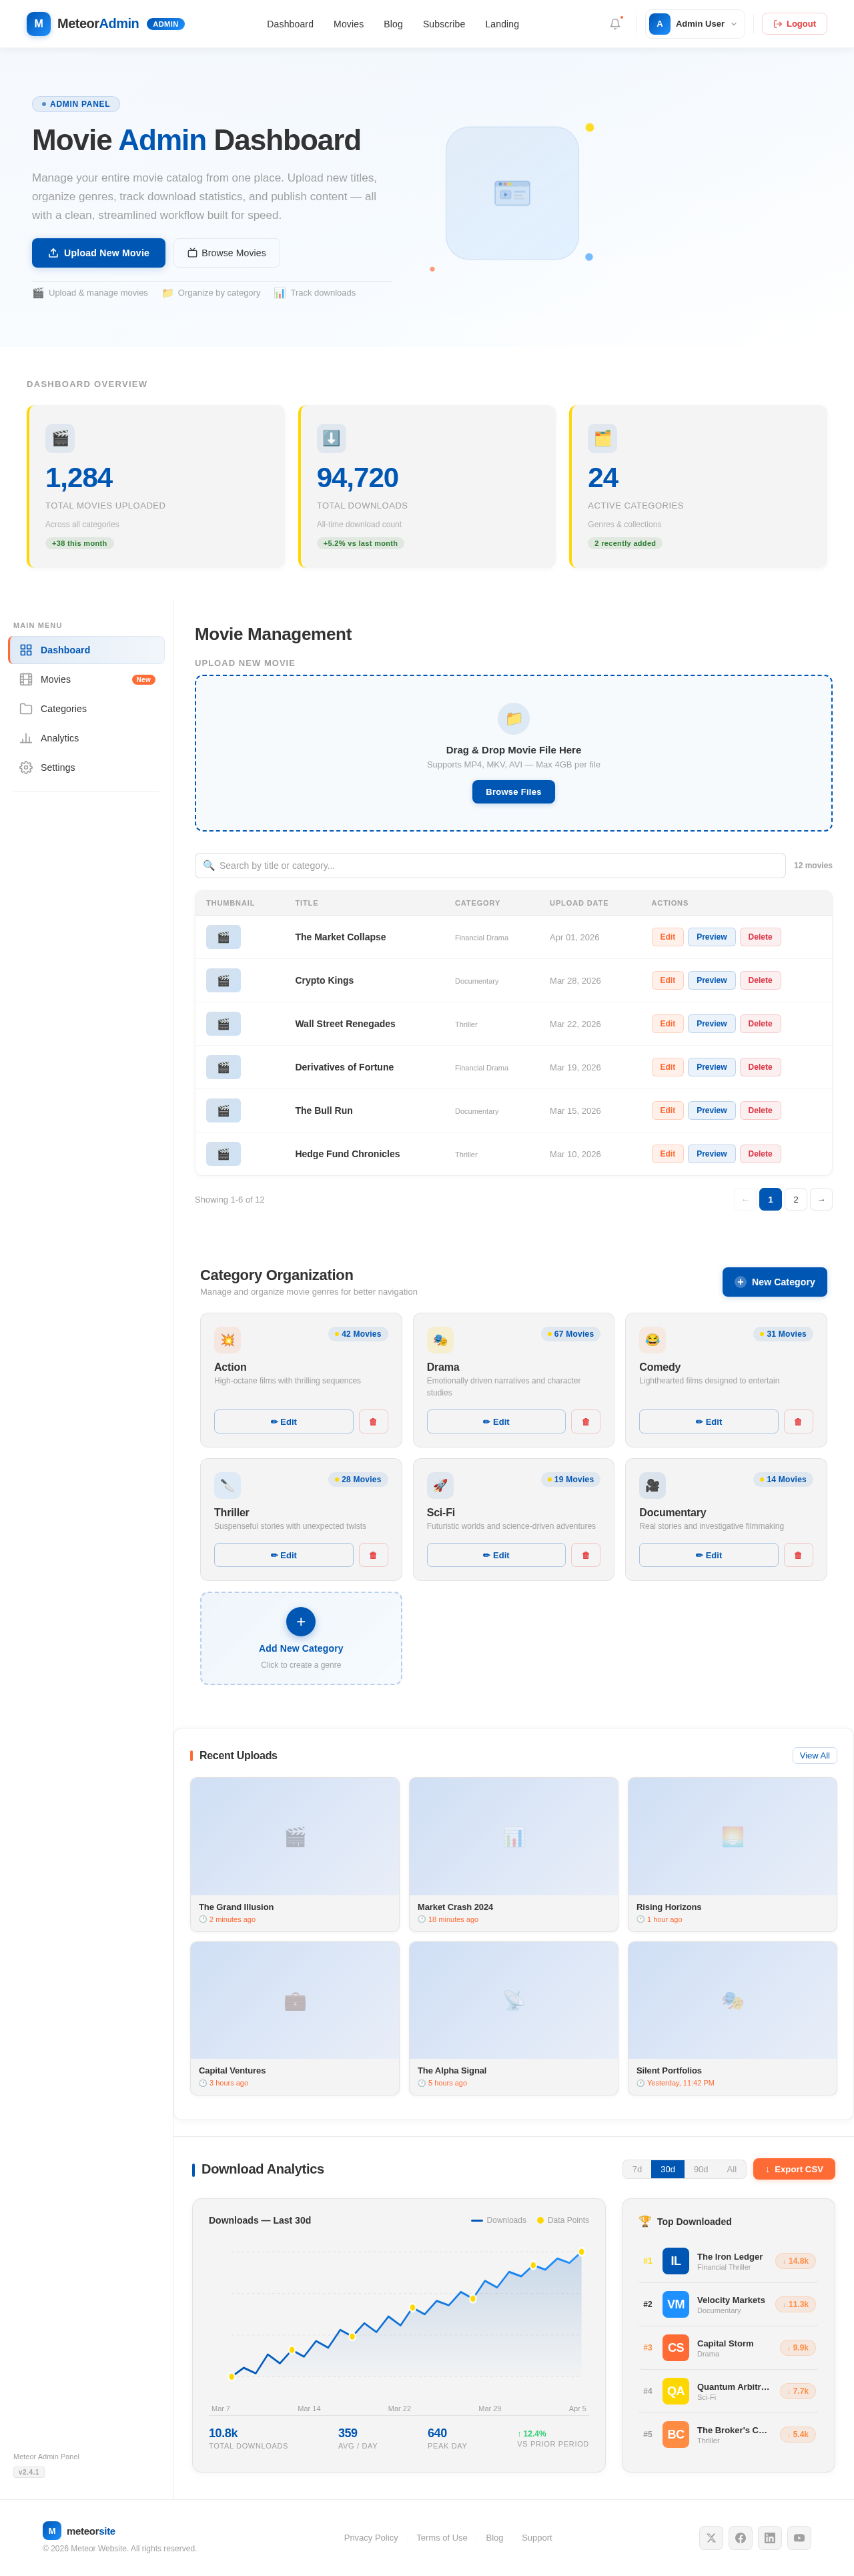
Task: Delete the Drama category via trash icon
Action: coord(586,1422)
